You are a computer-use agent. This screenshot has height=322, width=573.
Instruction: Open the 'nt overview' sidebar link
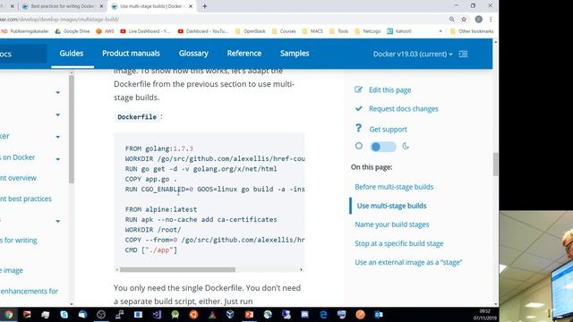point(18,178)
